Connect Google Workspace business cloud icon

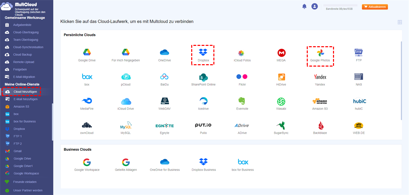click(x=87, y=162)
